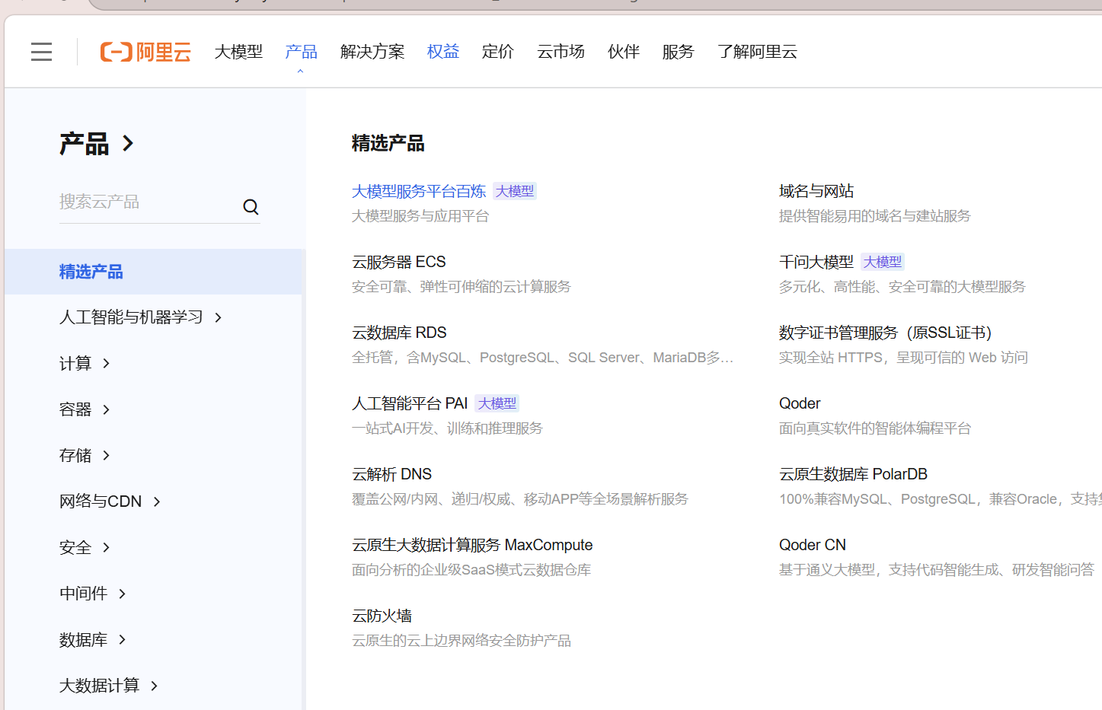1102x710 pixels.
Task: Open the 云市场 top menu
Action: [561, 52]
